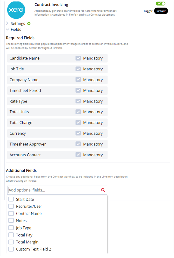Click the Mandatory checkbox for Candidate Name

pyautogui.click(x=78, y=58)
